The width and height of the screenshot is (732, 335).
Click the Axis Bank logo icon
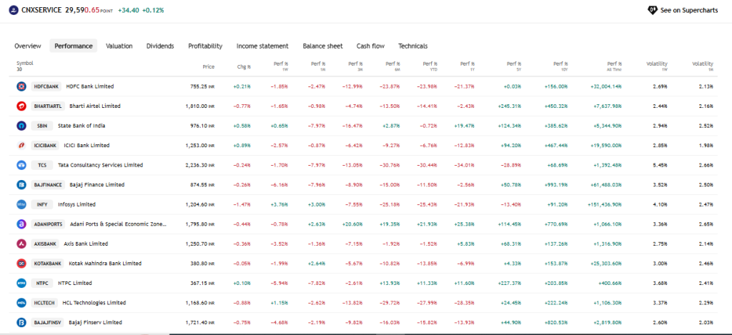(21, 244)
